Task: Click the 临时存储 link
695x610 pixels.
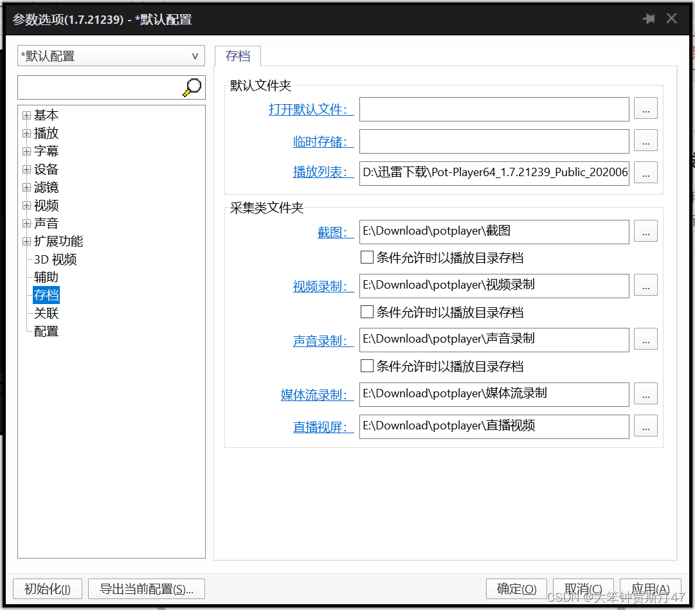Action: point(323,141)
